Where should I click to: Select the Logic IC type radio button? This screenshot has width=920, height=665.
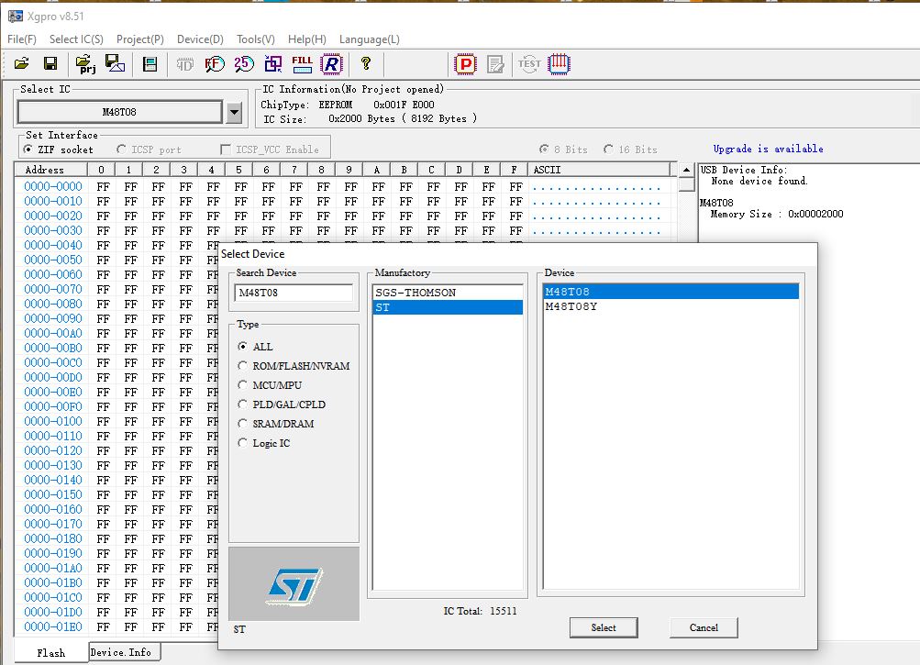coord(242,442)
